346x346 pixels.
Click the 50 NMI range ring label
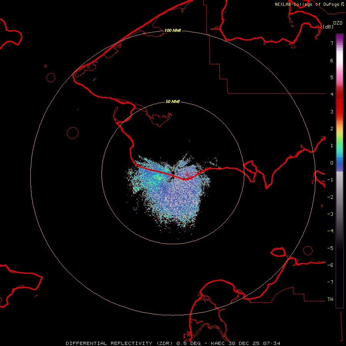pos(173,101)
